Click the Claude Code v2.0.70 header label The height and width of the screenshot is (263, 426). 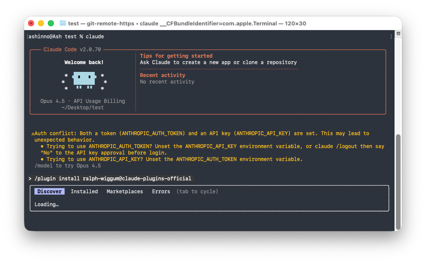[72, 50]
